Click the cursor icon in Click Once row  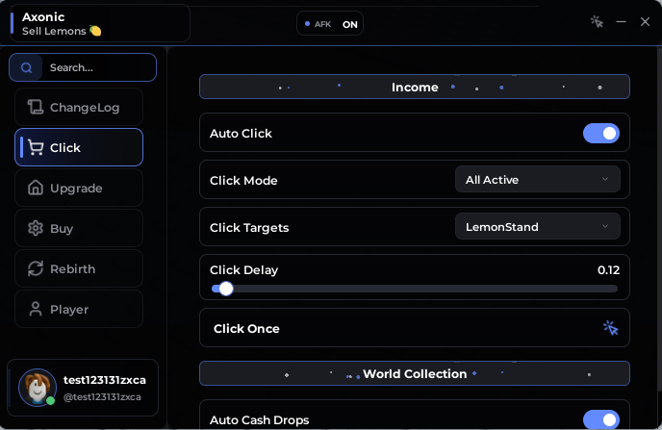click(x=610, y=328)
